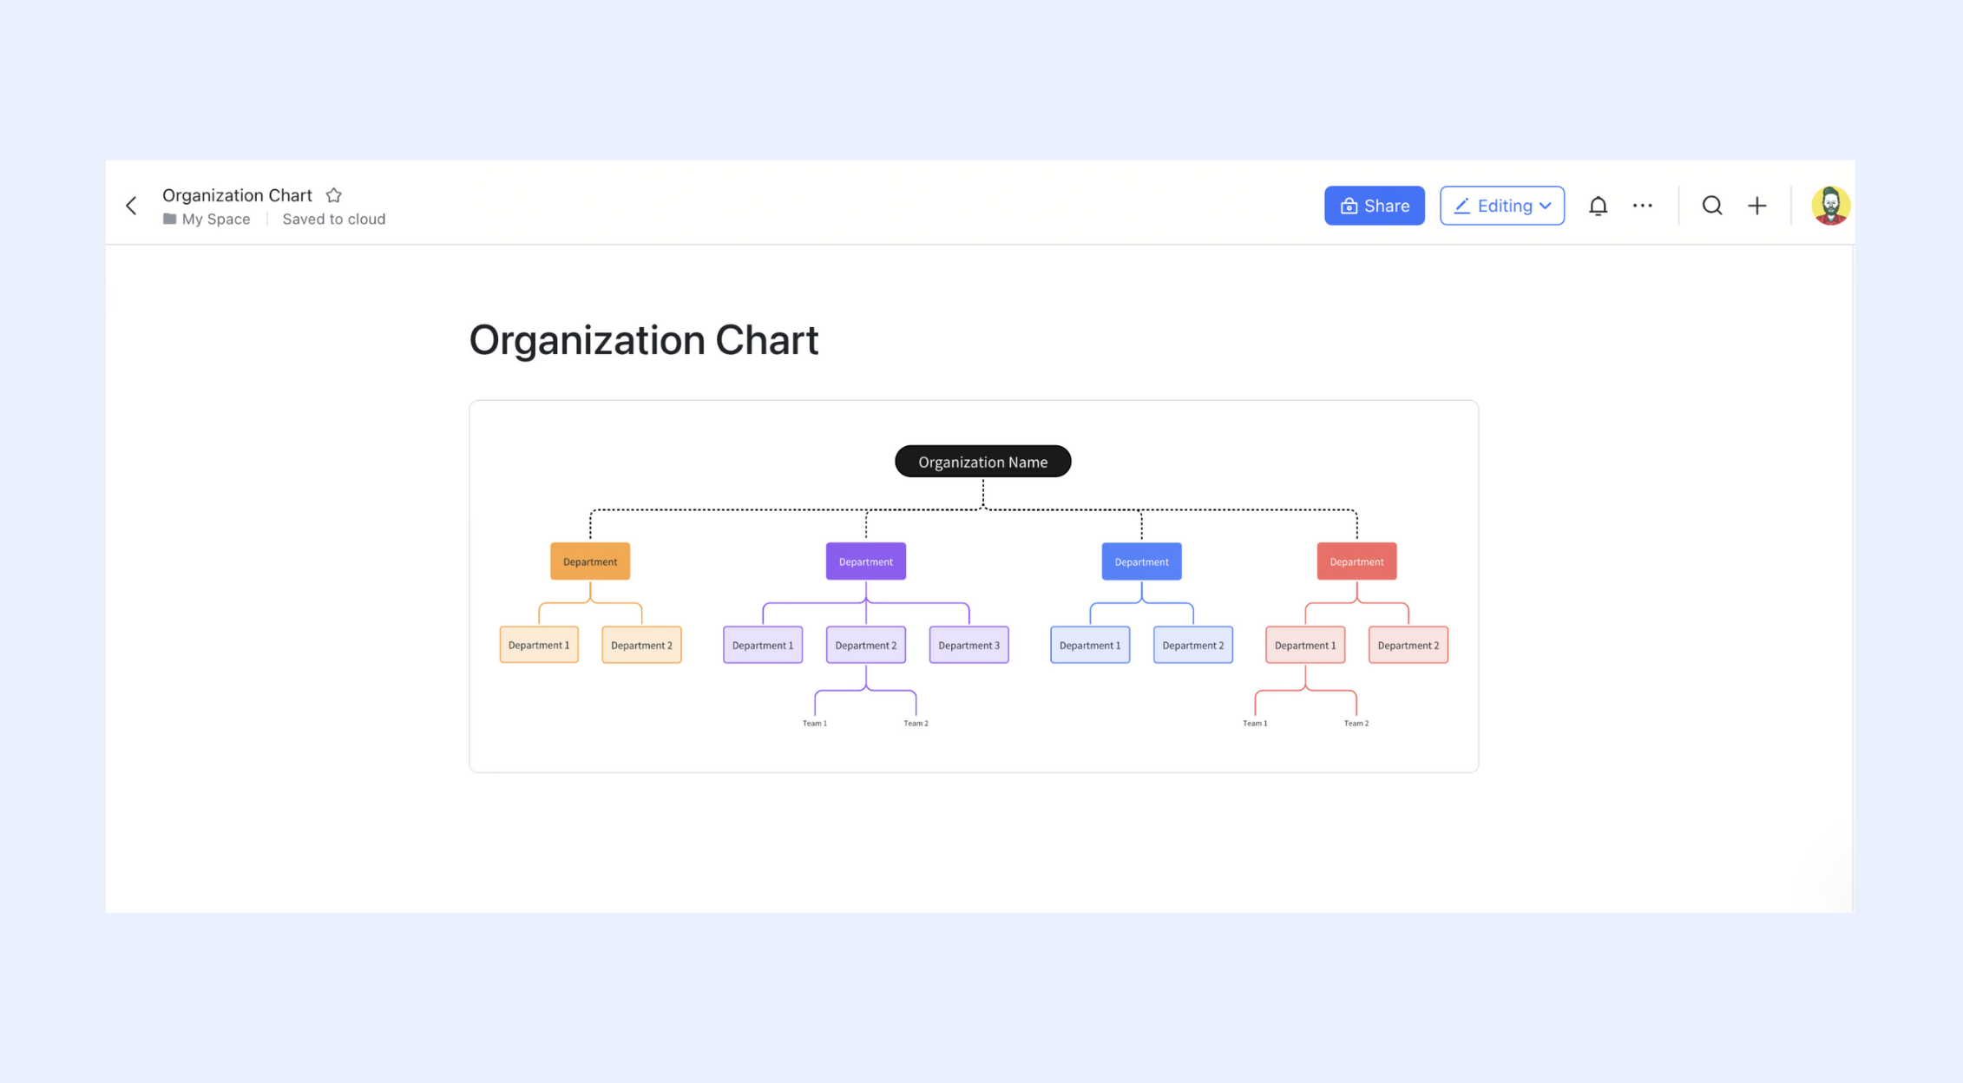Viewport: 1963px width, 1083px height.
Task: Click the document title in header bar
Action: [x=237, y=195]
